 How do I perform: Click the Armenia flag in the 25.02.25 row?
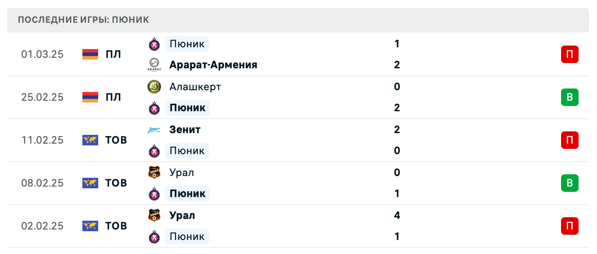pyautogui.click(x=89, y=97)
